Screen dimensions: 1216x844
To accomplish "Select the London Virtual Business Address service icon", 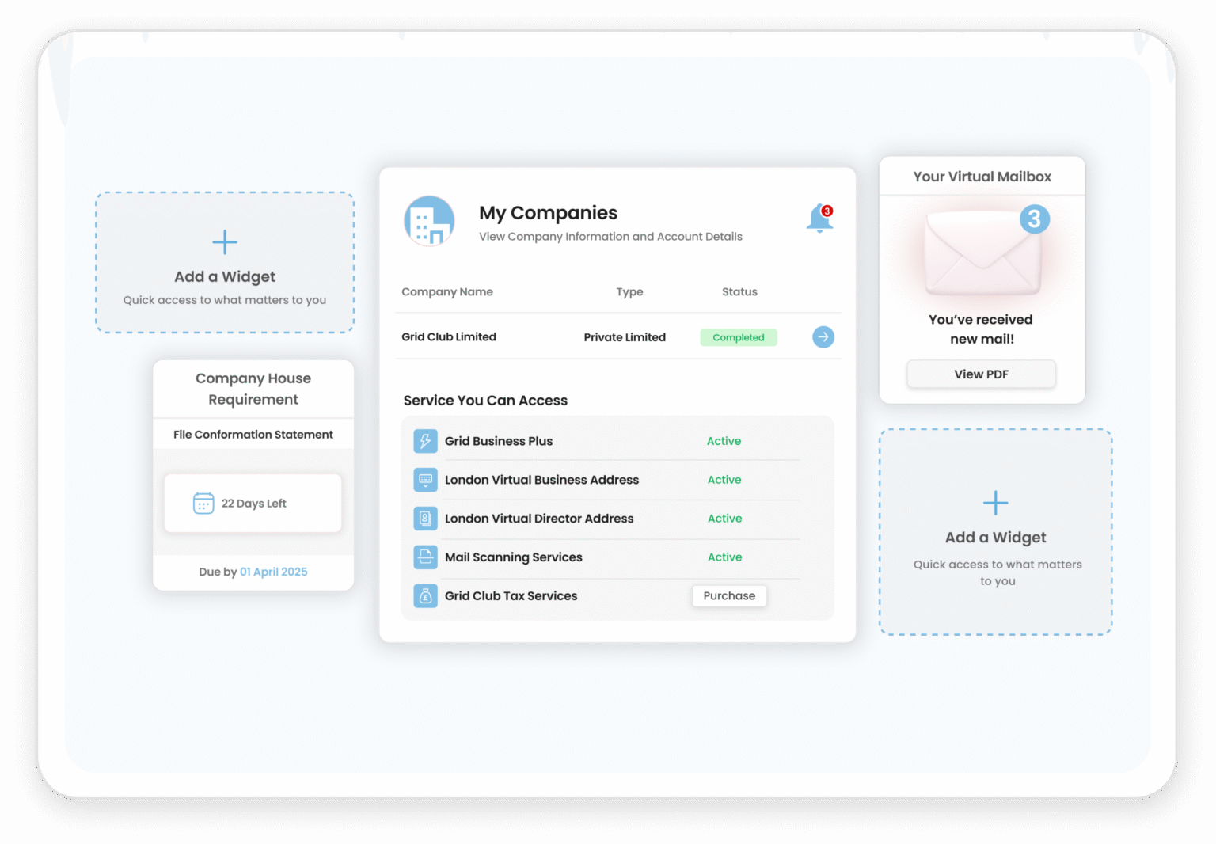I will click(426, 480).
